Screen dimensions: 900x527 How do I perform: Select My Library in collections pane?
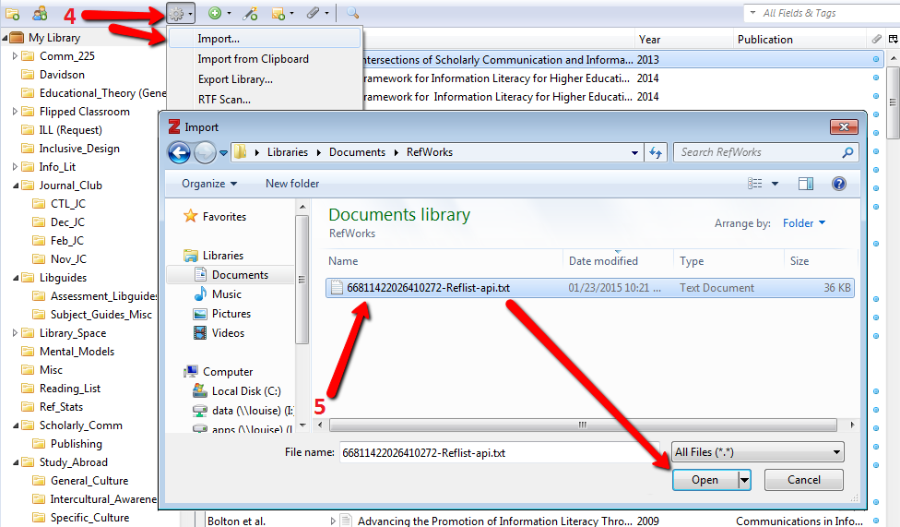pyautogui.click(x=54, y=38)
